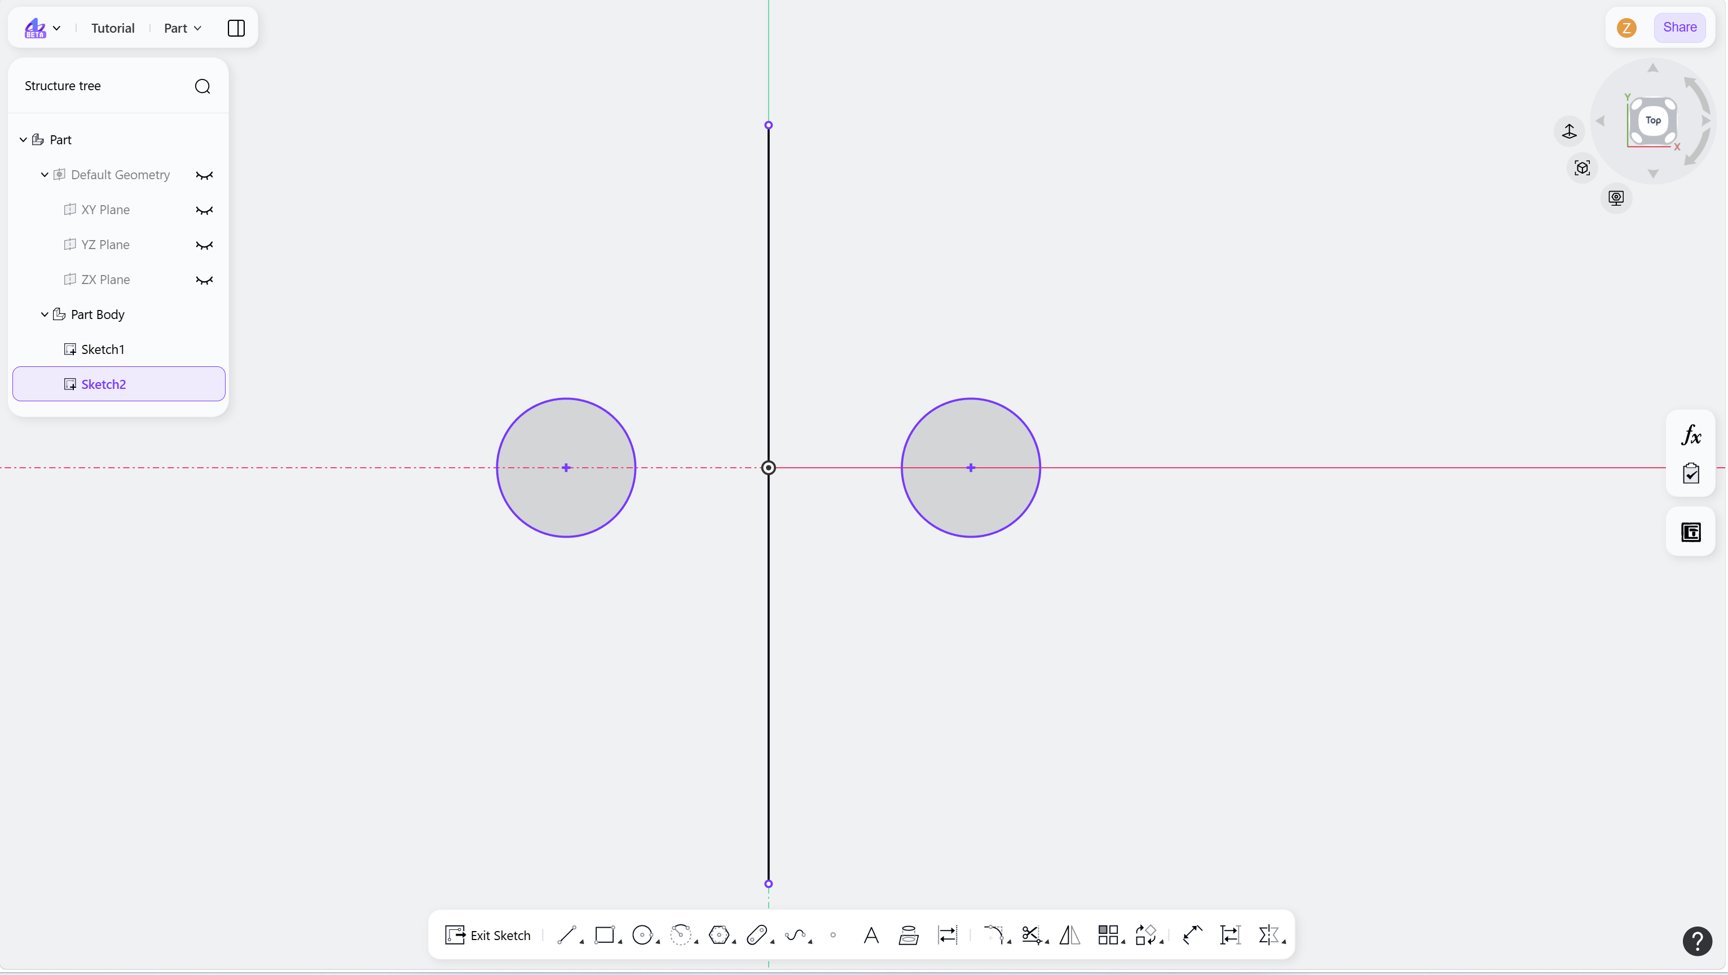Click the Exit Sketch button
This screenshot has height=975, width=1728.
[488, 935]
